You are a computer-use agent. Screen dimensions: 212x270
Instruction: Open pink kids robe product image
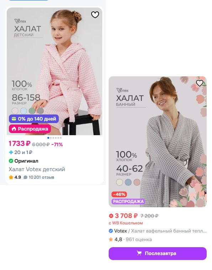click(x=55, y=71)
